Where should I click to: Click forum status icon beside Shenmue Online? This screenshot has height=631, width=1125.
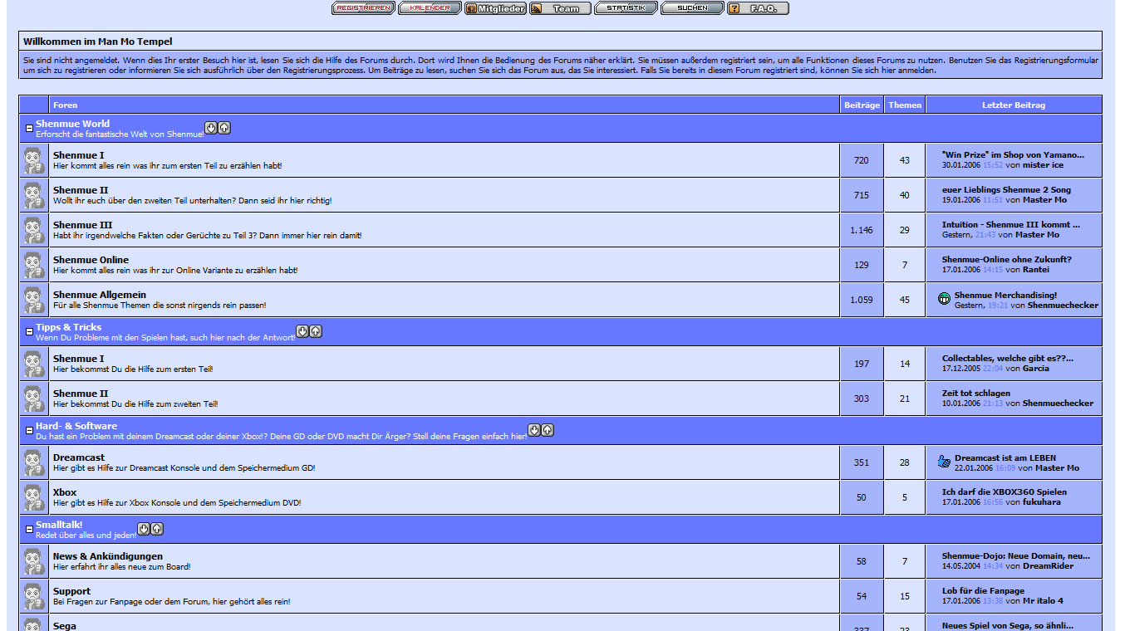33,265
